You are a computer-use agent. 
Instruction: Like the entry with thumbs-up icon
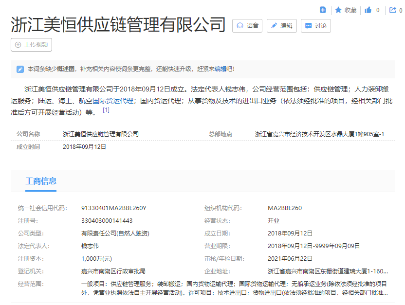(x=368, y=10)
